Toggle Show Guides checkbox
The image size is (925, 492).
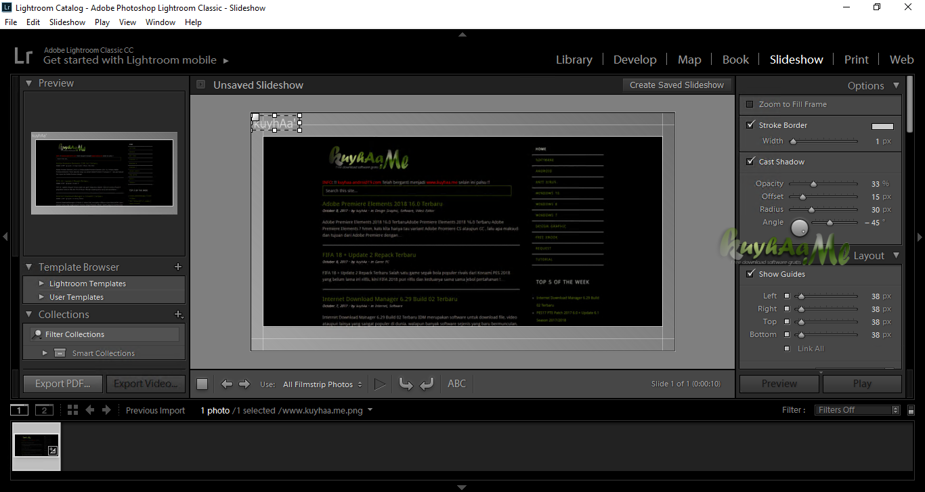click(x=750, y=273)
